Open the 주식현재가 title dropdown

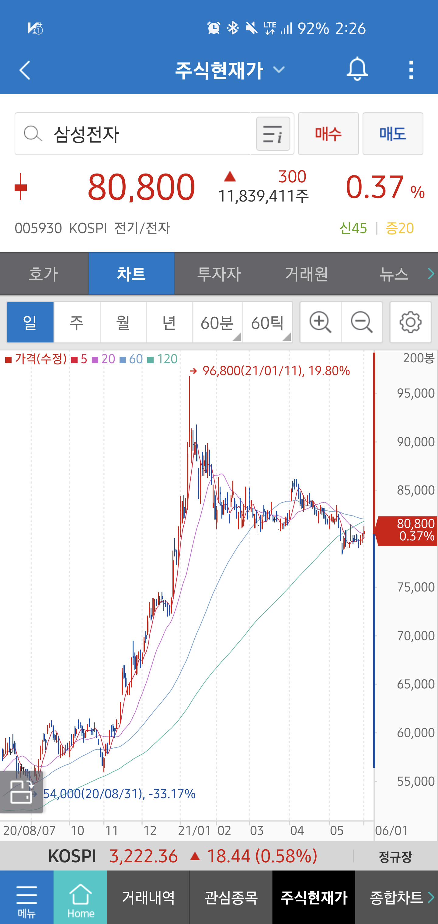click(280, 70)
